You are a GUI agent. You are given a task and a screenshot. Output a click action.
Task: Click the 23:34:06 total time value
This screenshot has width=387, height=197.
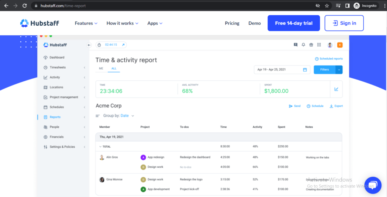[111, 91]
